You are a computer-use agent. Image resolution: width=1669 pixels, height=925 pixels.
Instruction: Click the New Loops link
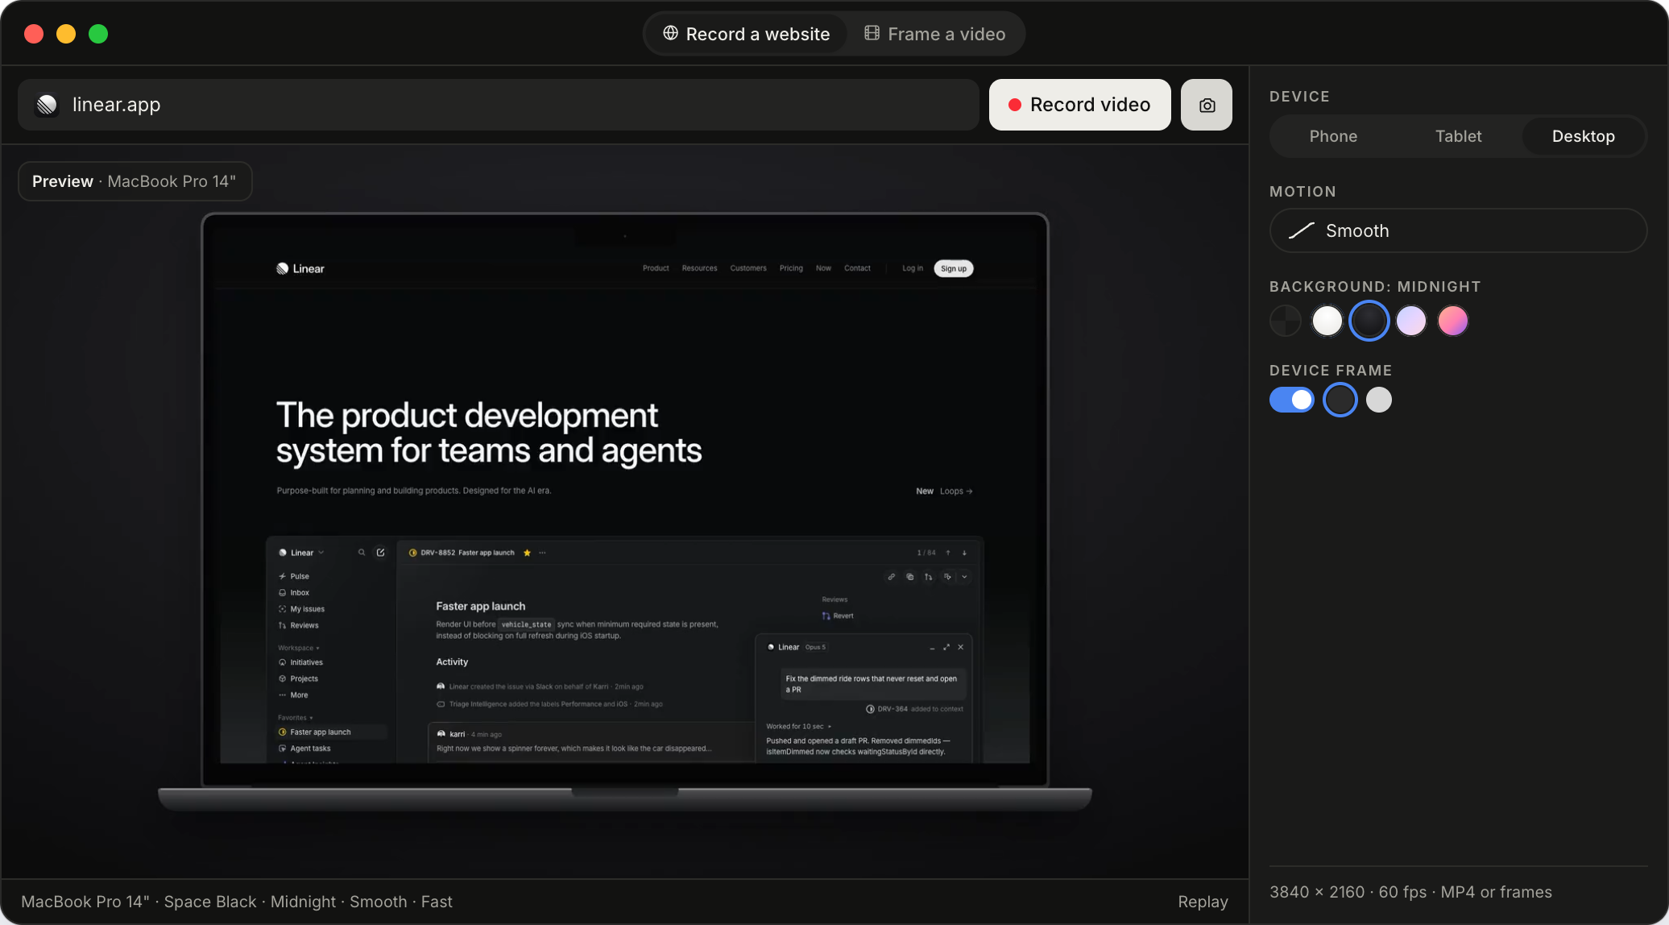click(944, 491)
